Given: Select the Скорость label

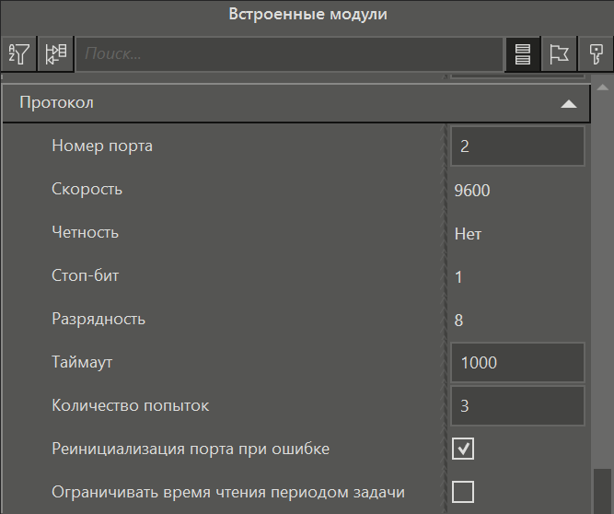Looking at the screenshot, I should tap(87, 189).
